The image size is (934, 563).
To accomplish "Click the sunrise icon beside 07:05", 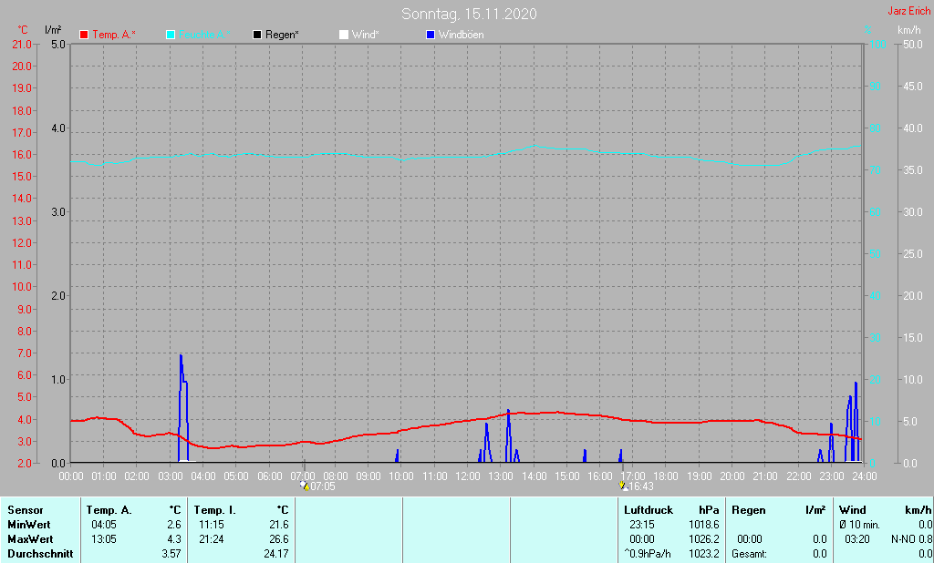I will point(305,486).
